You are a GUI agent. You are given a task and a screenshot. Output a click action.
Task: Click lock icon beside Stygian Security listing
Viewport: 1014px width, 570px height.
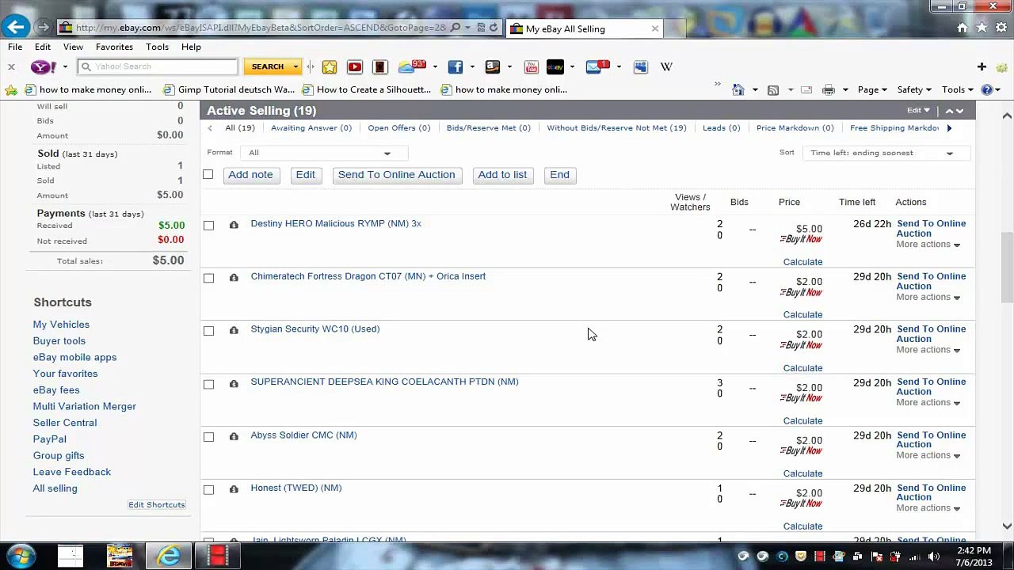[x=234, y=330]
